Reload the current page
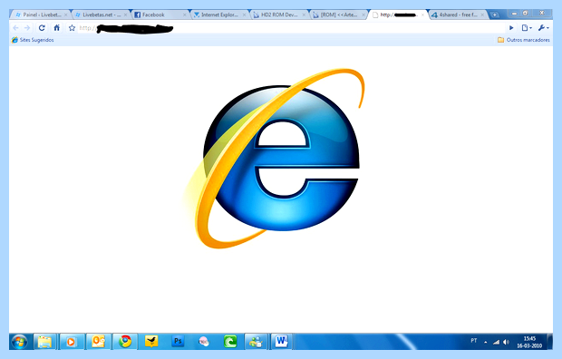 point(42,27)
